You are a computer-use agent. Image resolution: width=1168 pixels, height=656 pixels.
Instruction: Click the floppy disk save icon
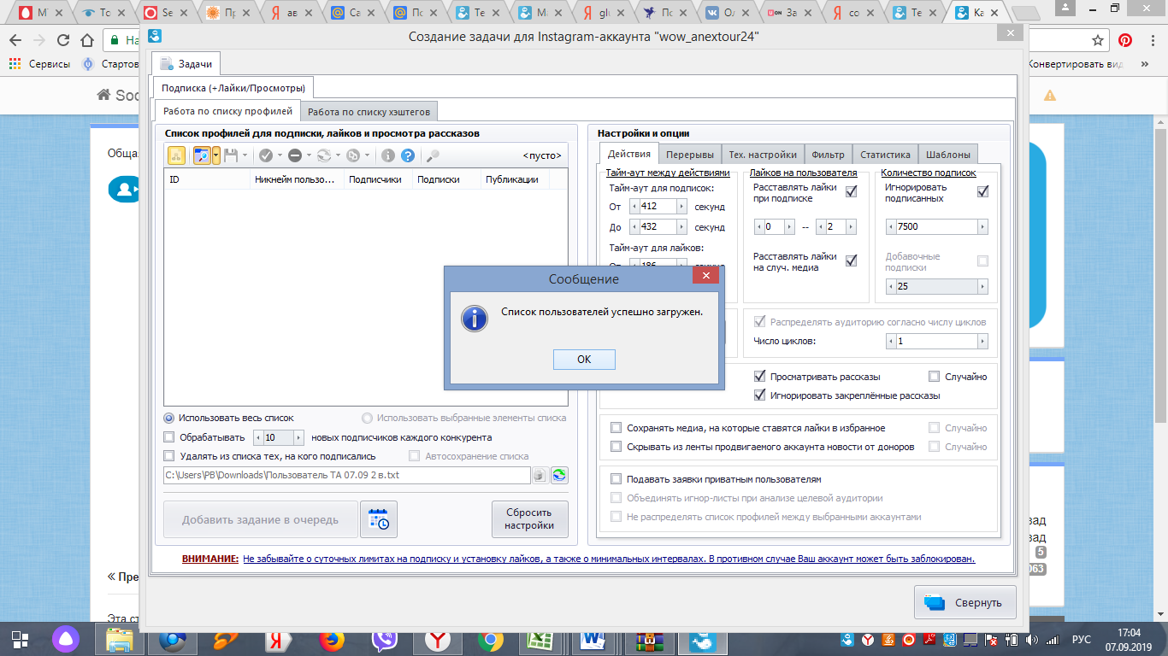[231, 155]
